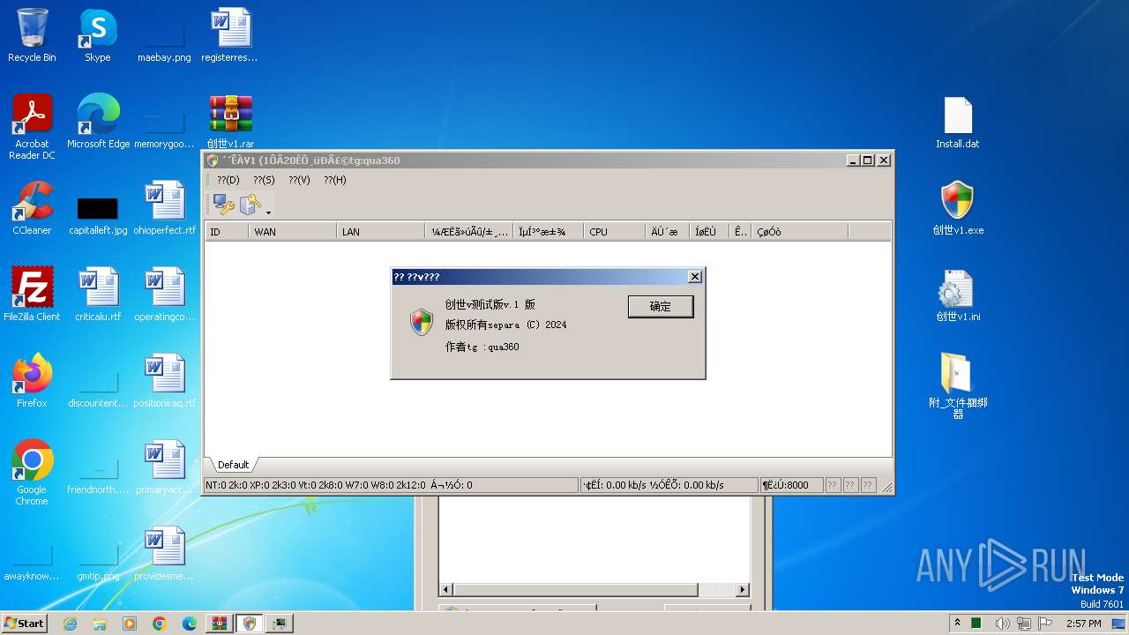Click the volume speaker tray icon
1129x635 pixels.
click(1002, 624)
